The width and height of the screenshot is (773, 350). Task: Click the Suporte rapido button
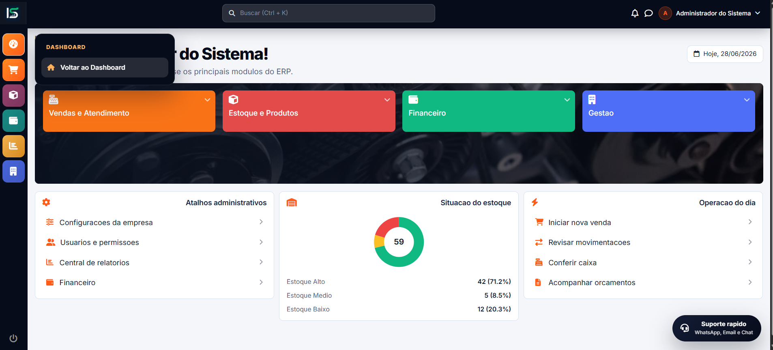[x=717, y=328]
